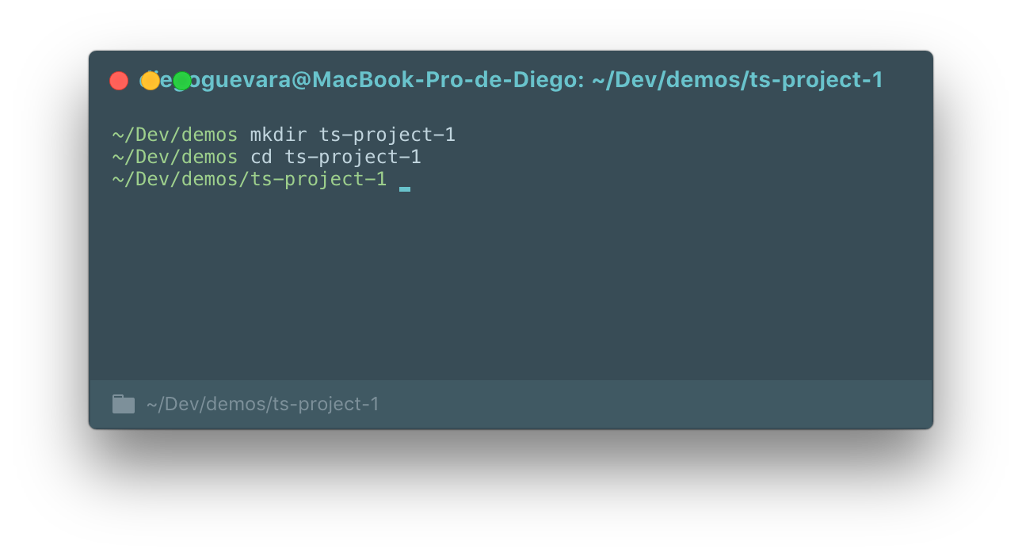The height and width of the screenshot is (556, 1022).
Task: Click the green traffic light circle
Action: (181, 80)
